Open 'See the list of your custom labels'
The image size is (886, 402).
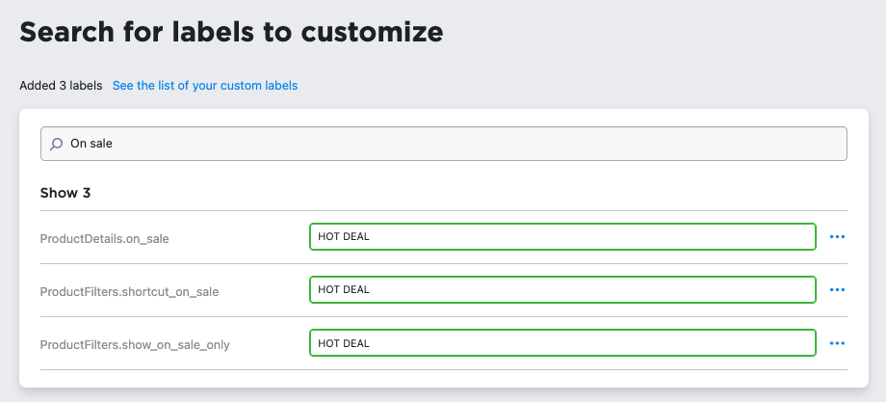click(x=205, y=86)
